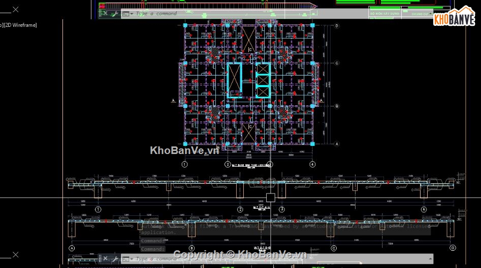Select axis bubble C in bottom section

pyautogui.click(x=333, y=248)
